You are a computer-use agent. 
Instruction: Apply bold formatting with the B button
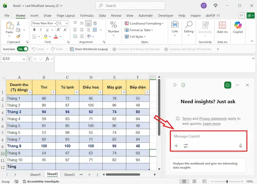(x=34, y=30)
